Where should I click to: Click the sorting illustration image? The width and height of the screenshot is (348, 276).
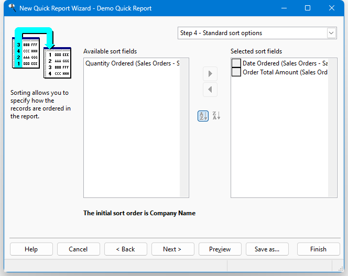[41, 53]
